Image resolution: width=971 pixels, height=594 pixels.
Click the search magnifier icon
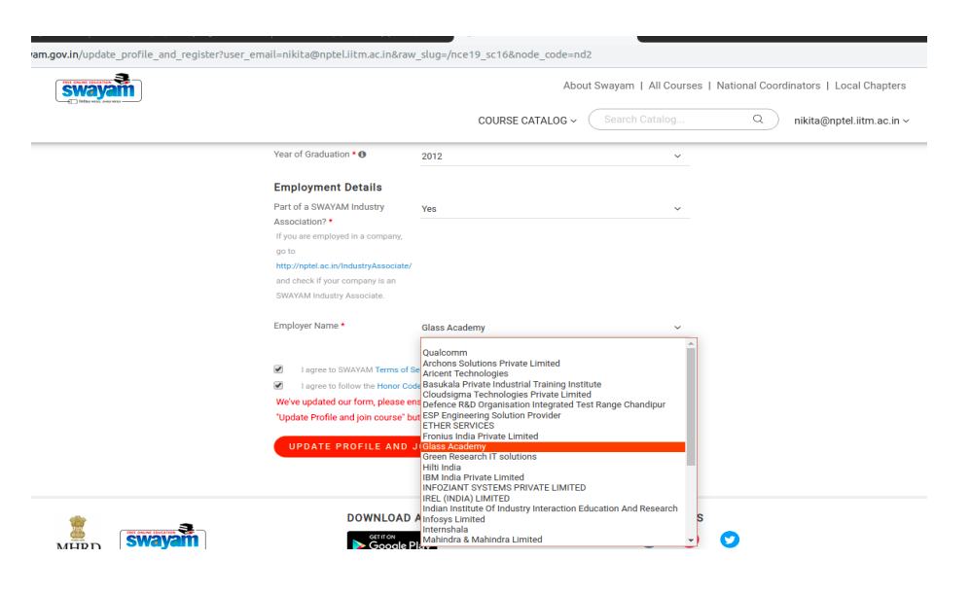tap(758, 120)
